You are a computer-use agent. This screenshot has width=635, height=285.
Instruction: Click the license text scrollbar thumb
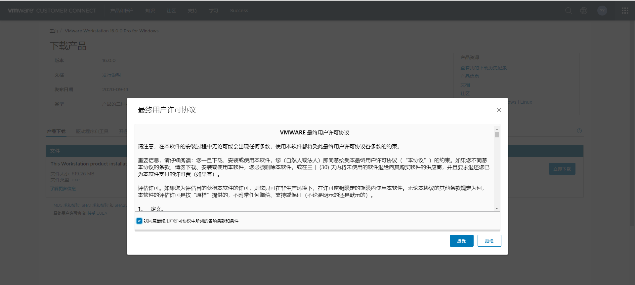497,134
